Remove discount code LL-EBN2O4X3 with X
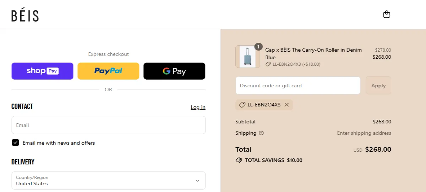This screenshot has width=426, height=192. tap(286, 105)
